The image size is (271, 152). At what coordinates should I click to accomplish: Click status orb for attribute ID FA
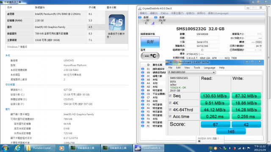tap(143, 119)
